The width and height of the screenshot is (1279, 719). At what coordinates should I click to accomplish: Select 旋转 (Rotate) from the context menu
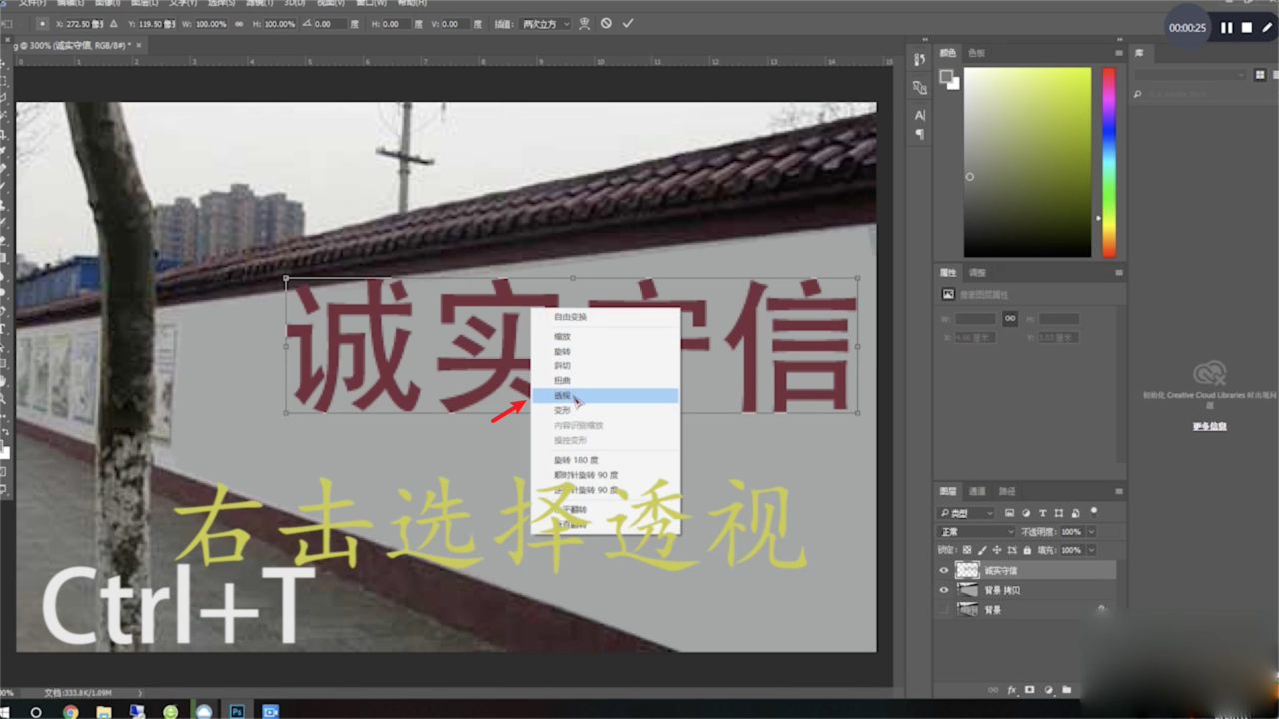pos(605,352)
